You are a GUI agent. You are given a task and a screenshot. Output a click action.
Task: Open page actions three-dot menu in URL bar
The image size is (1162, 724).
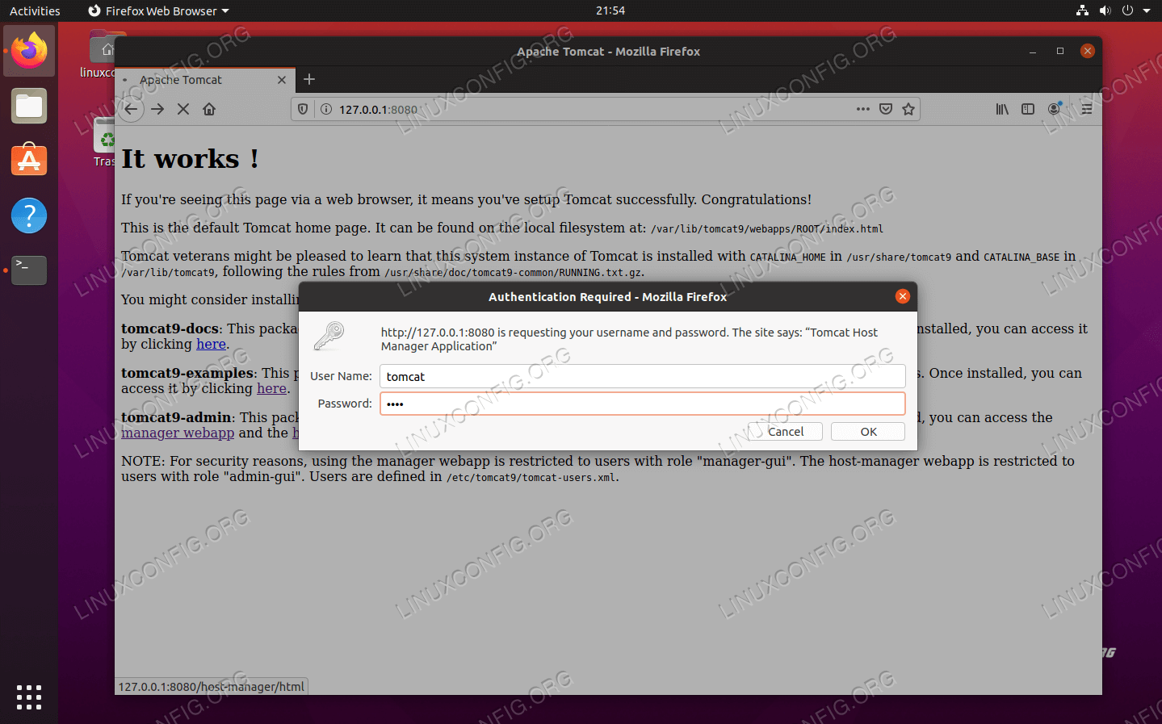[863, 109]
